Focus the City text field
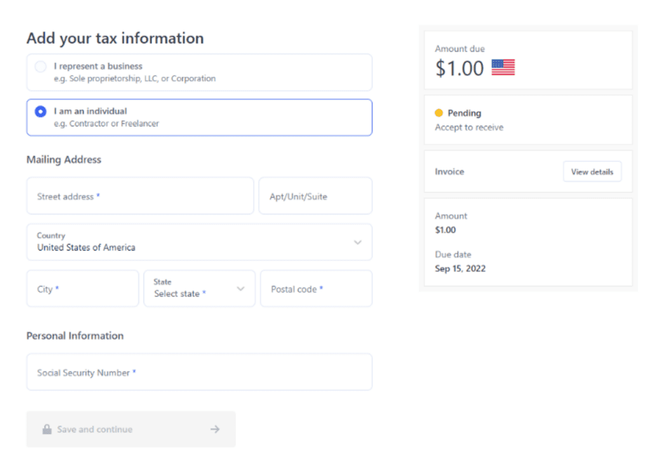658x465 pixels. [x=83, y=289]
